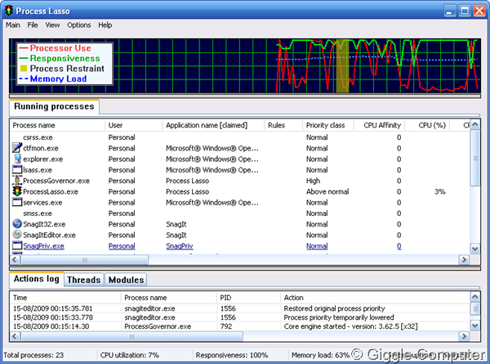The height and width of the screenshot is (364, 490).
Task: Open the Options menu
Action: pyautogui.click(x=78, y=25)
